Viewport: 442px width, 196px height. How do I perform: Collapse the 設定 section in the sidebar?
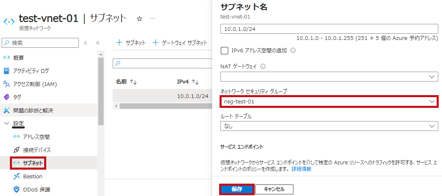7,124
